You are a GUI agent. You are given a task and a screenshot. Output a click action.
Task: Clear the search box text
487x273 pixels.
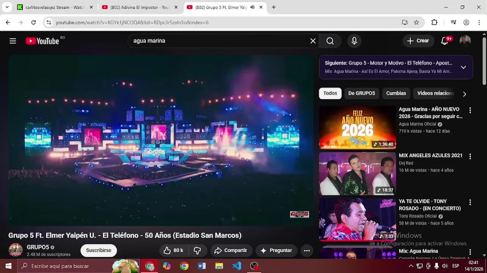313,41
